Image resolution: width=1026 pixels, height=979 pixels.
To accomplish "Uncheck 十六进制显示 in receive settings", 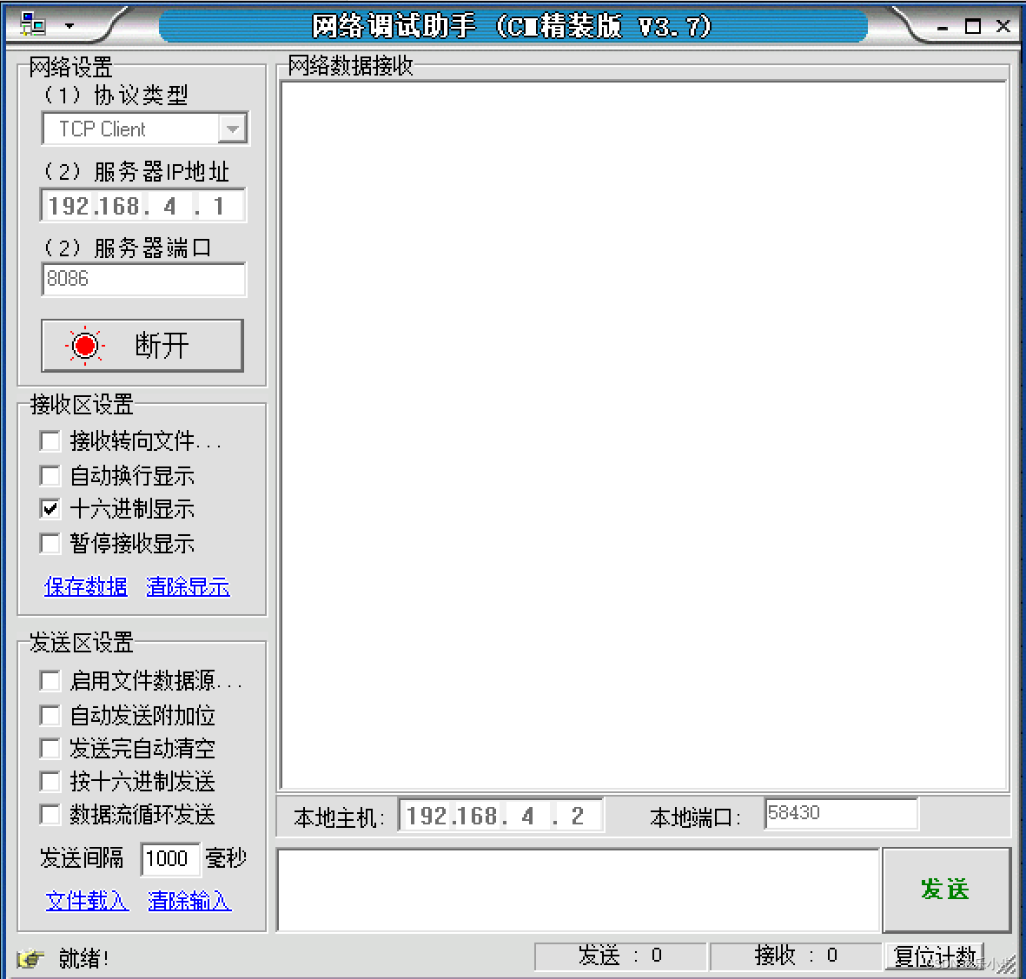I will point(50,508).
